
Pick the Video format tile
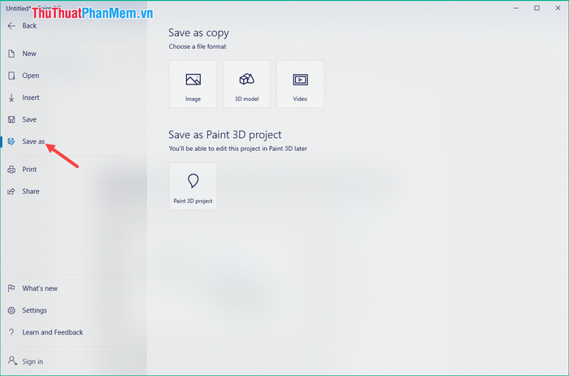[300, 84]
